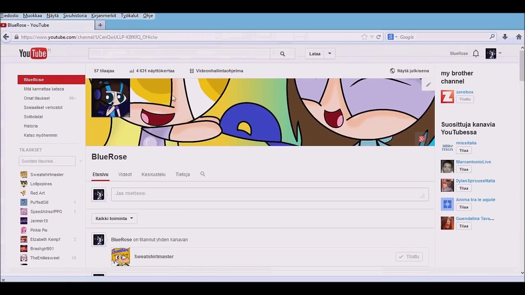Image resolution: width=525 pixels, height=295 pixels.
Task: Click the YouTube search magnifier button
Action: pyautogui.click(x=283, y=54)
